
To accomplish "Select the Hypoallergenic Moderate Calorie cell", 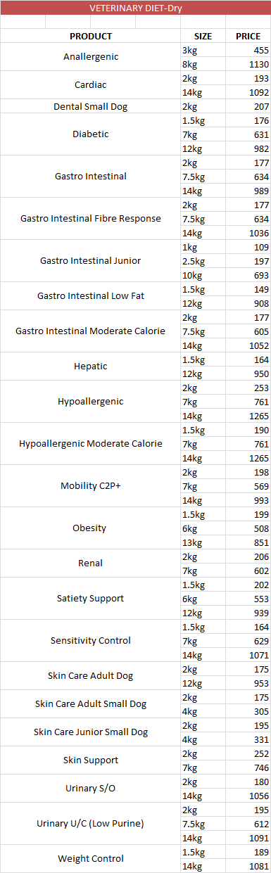I will coord(90,444).
